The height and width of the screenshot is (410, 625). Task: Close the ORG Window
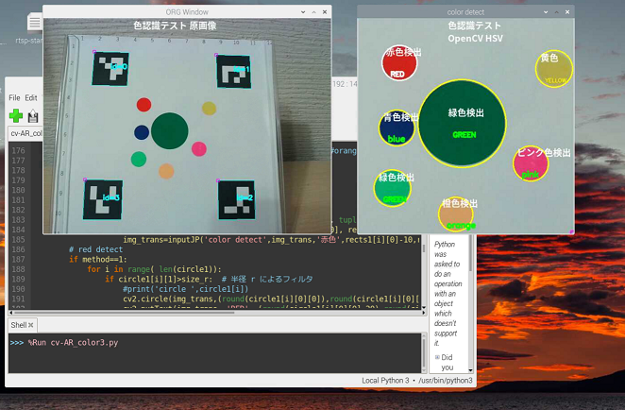[325, 12]
